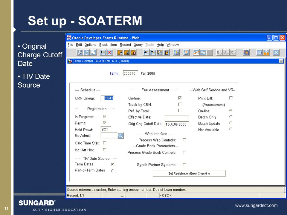Open the Block menu

click(103, 45)
